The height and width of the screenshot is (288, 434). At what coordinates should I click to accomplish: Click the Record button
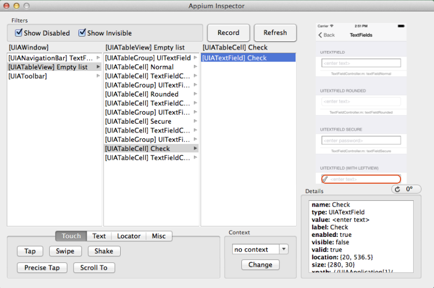228,33
